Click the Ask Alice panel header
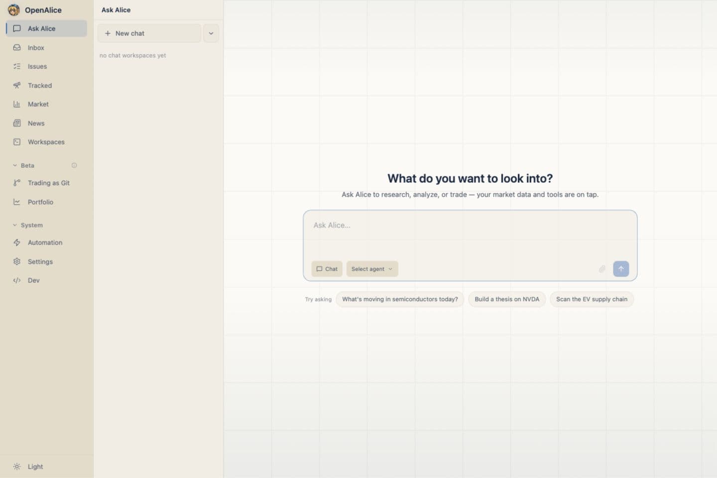 point(116,10)
